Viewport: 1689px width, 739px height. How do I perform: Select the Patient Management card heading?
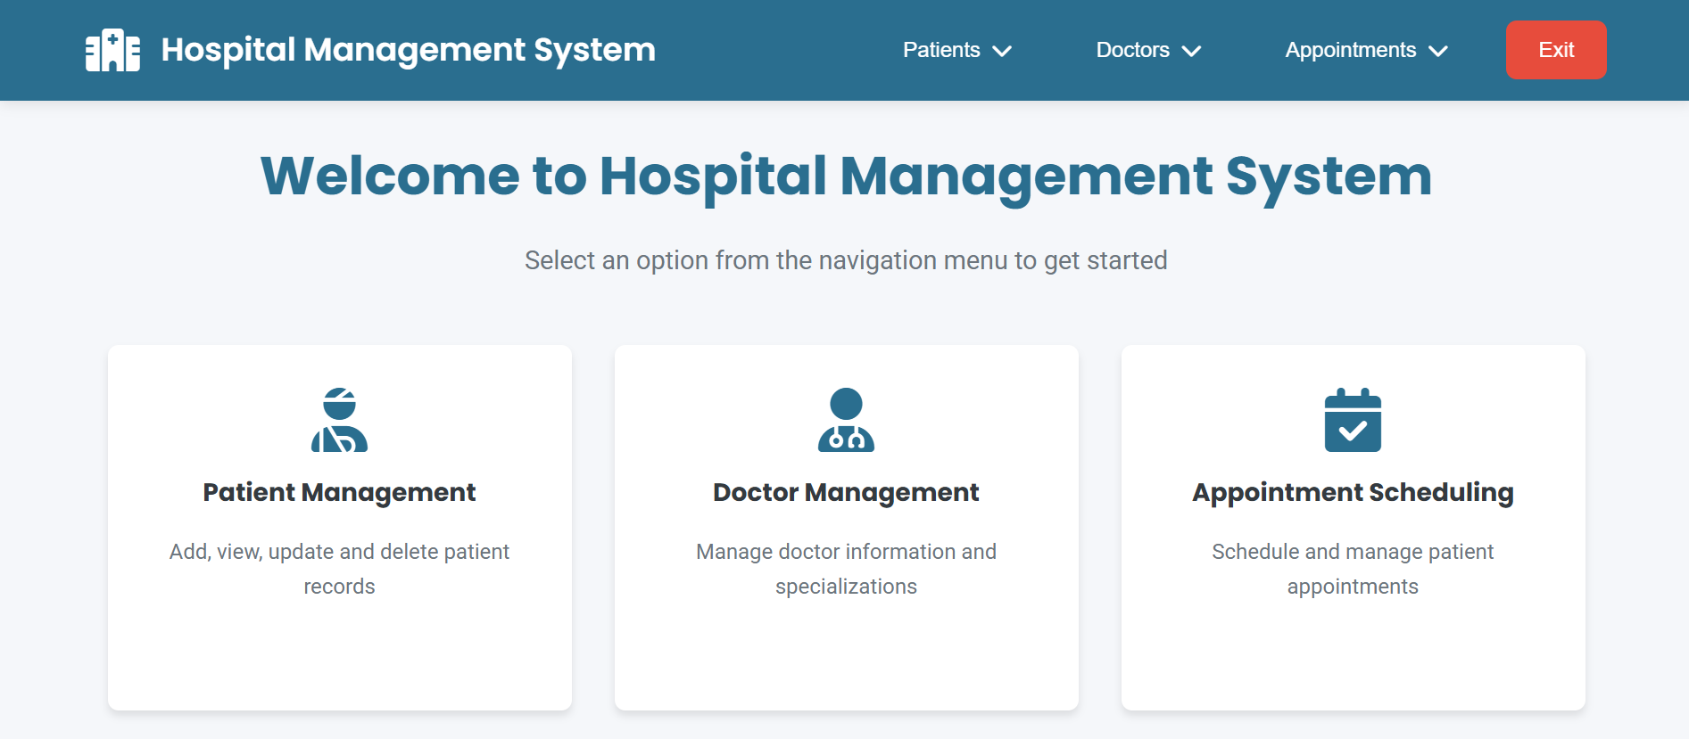click(x=339, y=492)
